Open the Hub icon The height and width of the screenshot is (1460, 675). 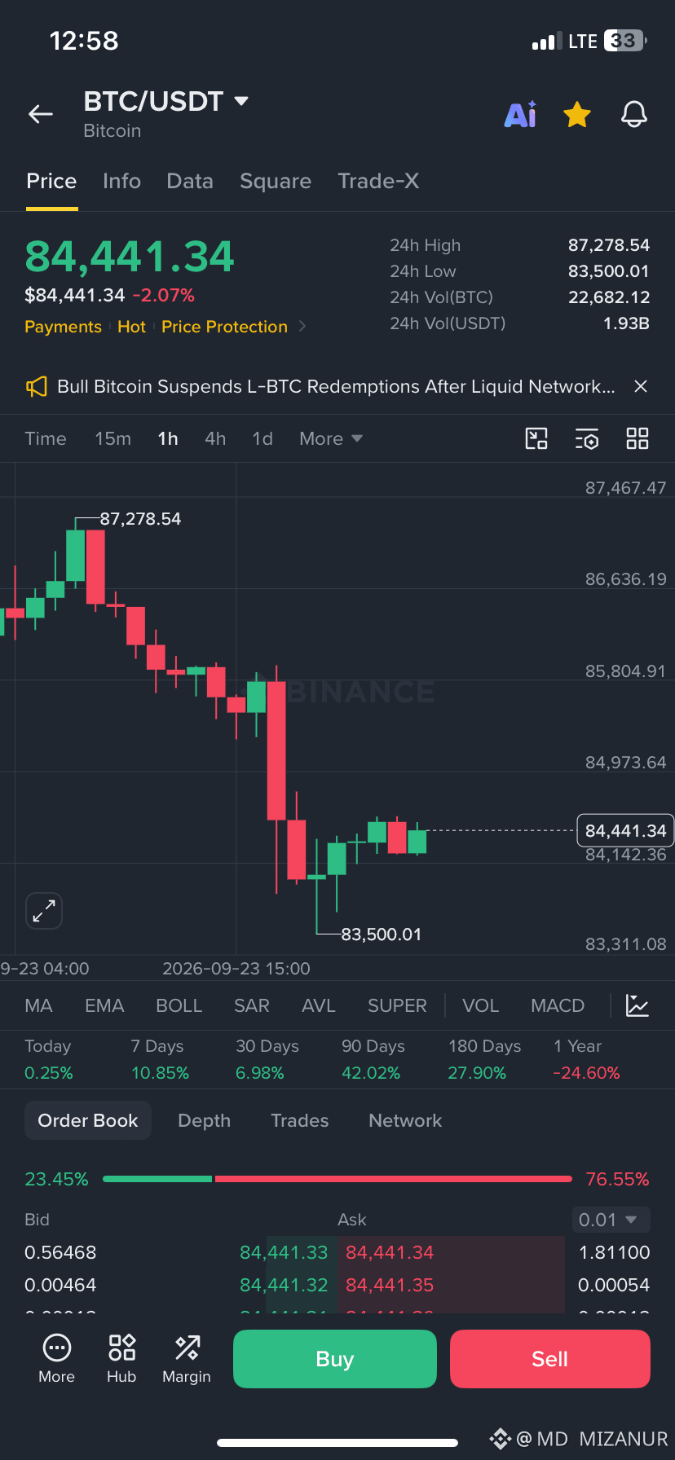121,1358
